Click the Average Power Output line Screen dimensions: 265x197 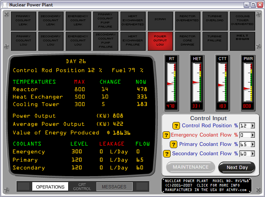68,124
